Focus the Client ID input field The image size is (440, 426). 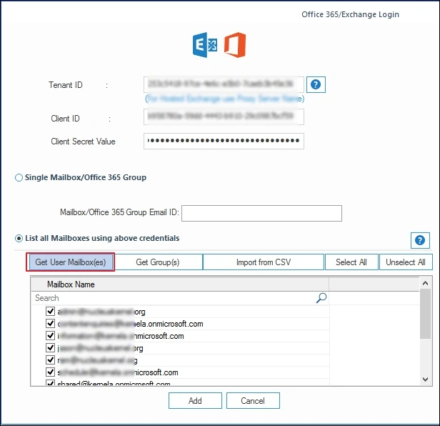coord(224,117)
